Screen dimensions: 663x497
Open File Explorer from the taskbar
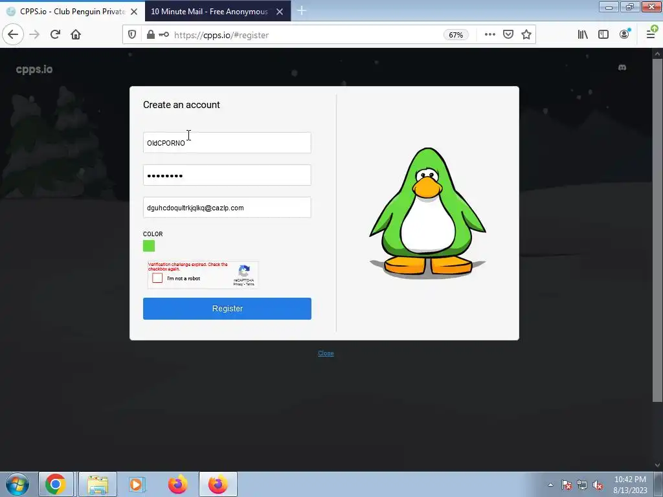pyautogui.click(x=98, y=484)
